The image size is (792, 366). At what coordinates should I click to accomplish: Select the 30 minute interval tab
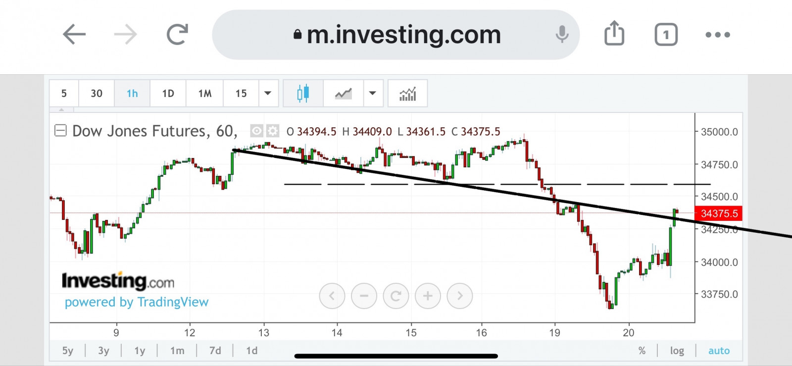(x=97, y=93)
